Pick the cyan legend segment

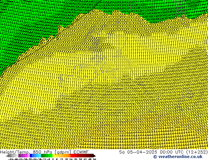40,155
